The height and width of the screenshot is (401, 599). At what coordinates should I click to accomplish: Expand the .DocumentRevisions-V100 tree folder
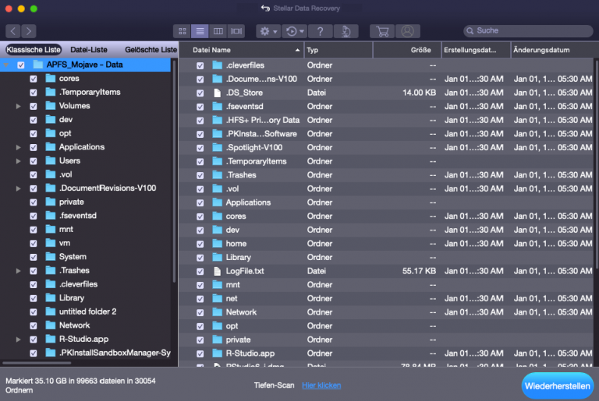click(x=18, y=188)
